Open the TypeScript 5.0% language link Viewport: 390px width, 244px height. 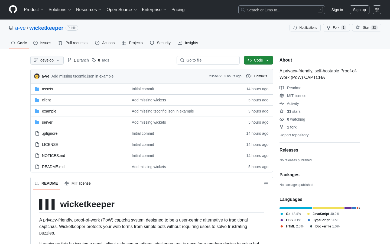[323, 220]
